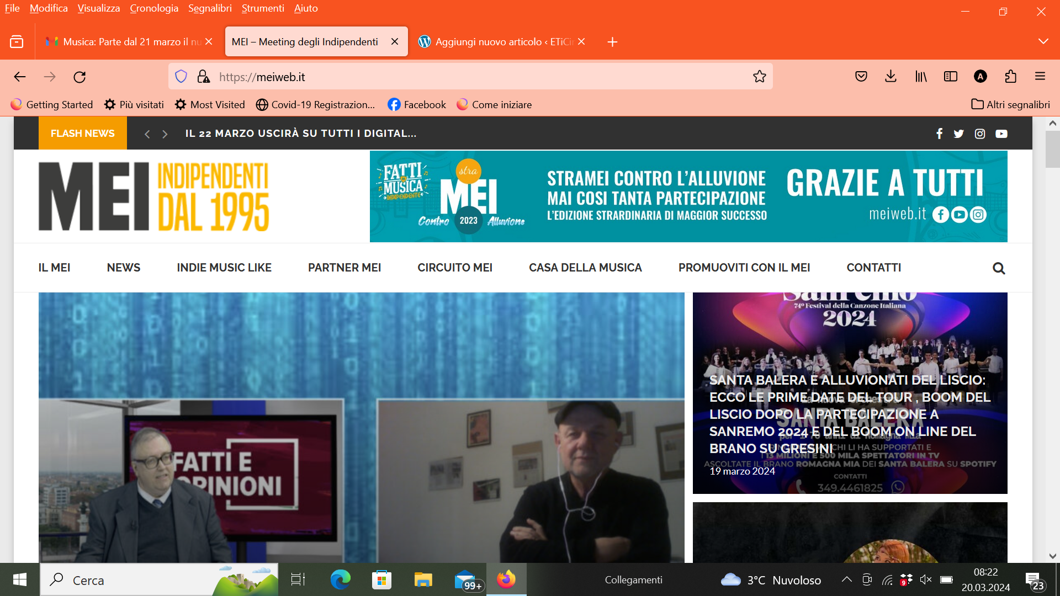Open the File menu
This screenshot has height=596, width=1060.
coord(12,8)
